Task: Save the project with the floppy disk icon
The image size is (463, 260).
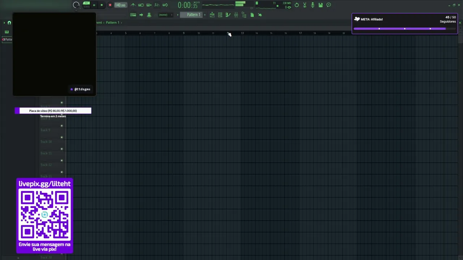Action: 320,5
